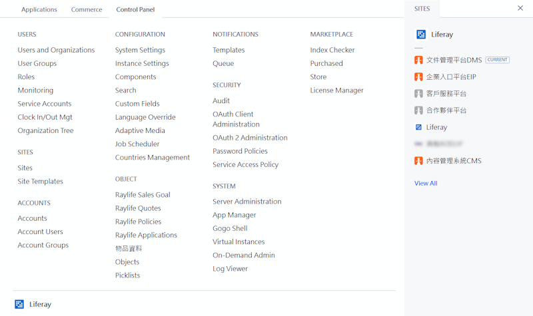The width and height of the screenshot is (533, 316).
Task: Open Service Accounts
Action: coord(45,104)
